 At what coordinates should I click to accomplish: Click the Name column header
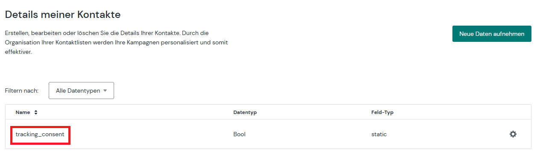click(x=23, y=112)
